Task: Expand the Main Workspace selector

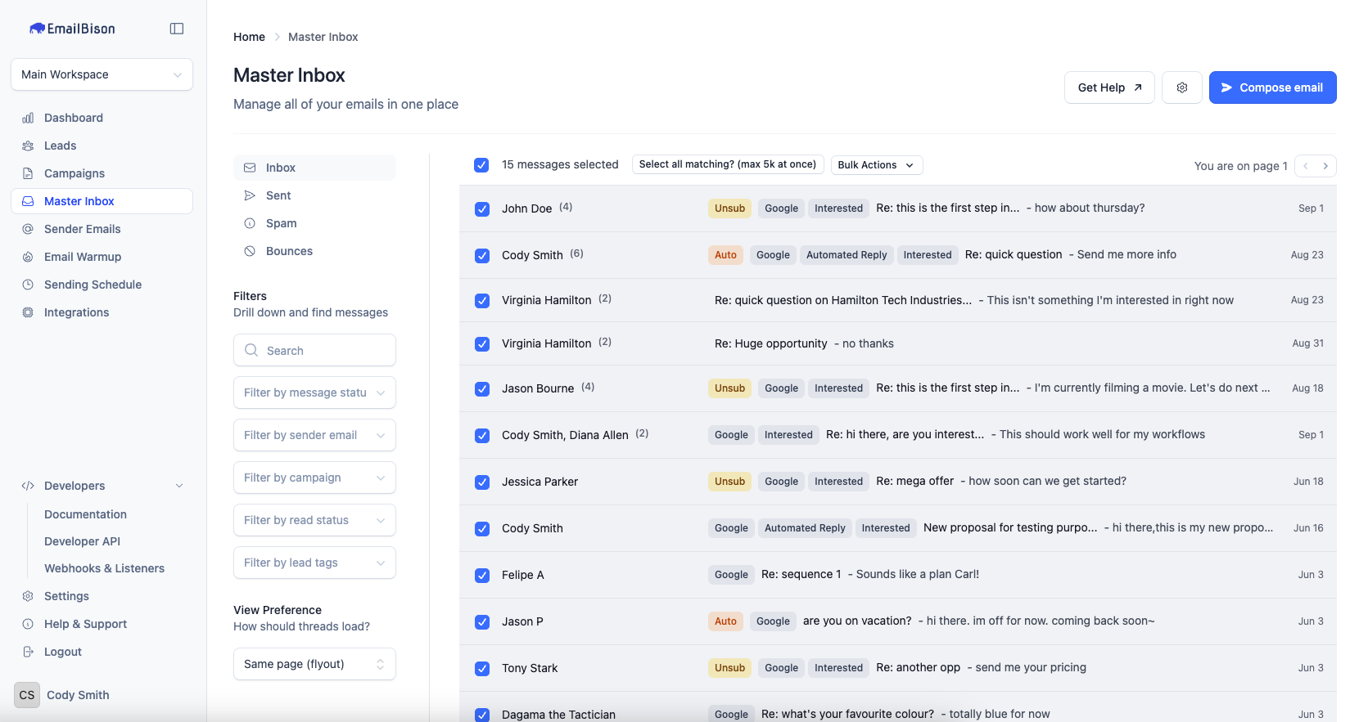Action: (x=102, y=74)
